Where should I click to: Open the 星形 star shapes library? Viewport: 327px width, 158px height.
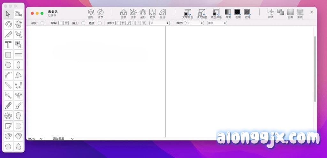click(x=143, y=14)
